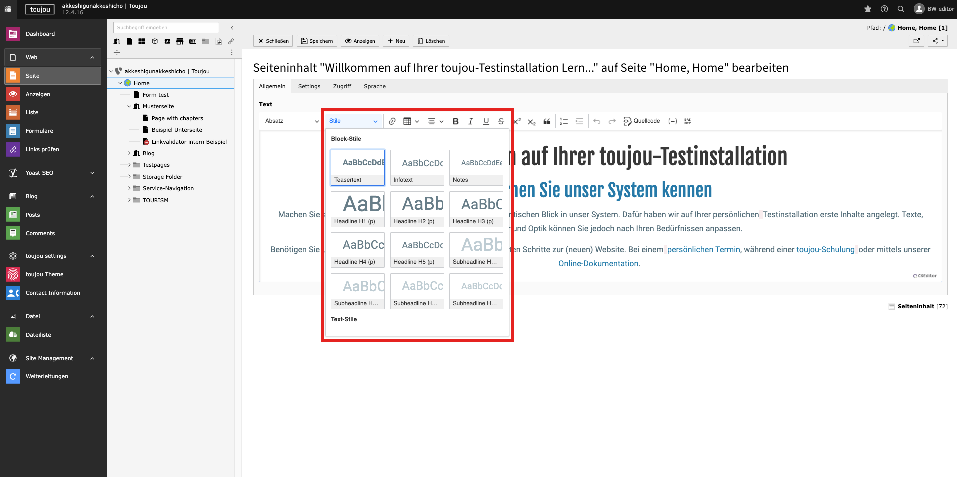This screenshot has height=477, width=957.
Task: Switch to the Allgemein tab
Action: tap(272, 86)
